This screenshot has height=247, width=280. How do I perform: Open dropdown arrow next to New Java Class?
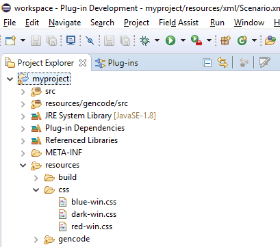254,40
